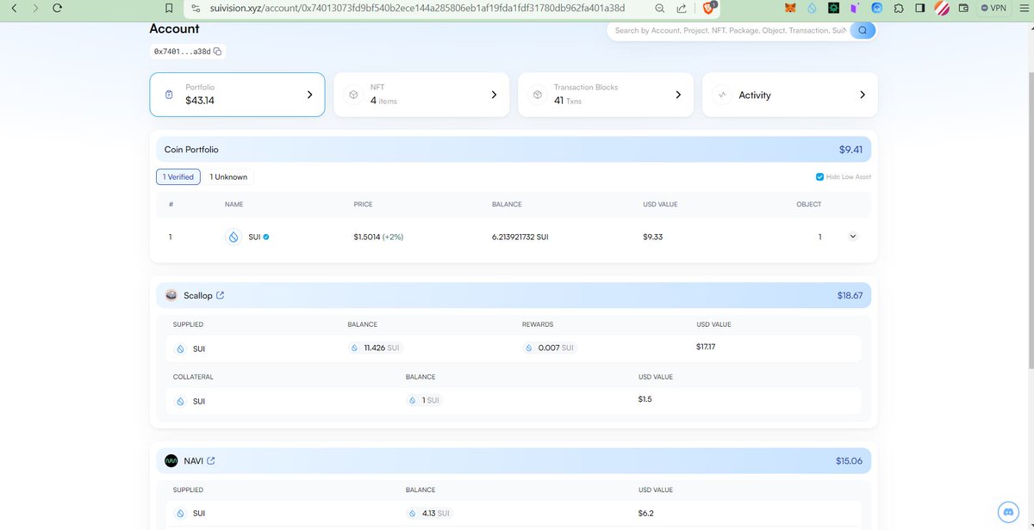Open the blue round extension icon
Screen dimensions: 1034x530
tap(876, 8)
